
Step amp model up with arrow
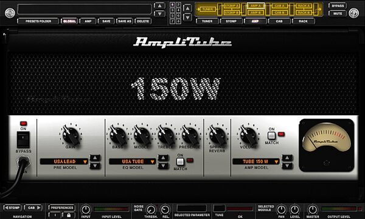point(287,158)
